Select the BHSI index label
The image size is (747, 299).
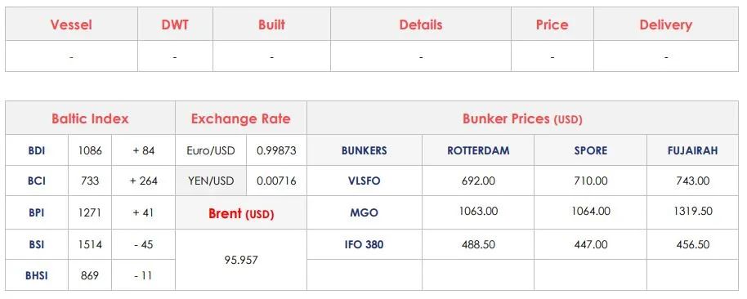37,275
